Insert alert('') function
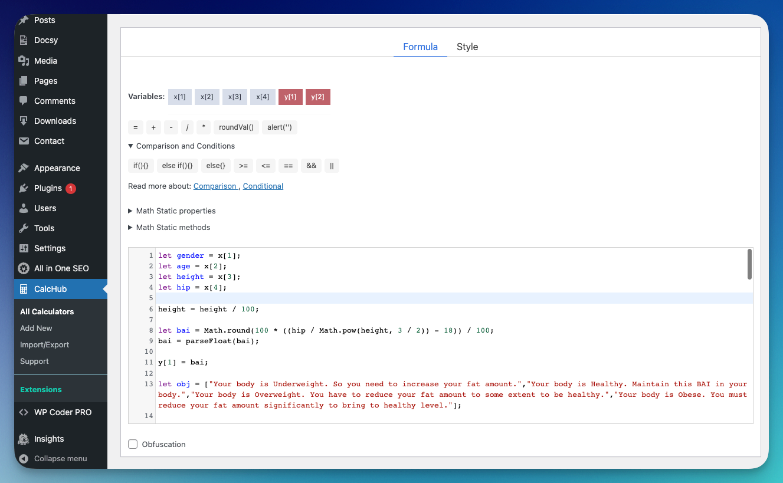 click(280, 127)
